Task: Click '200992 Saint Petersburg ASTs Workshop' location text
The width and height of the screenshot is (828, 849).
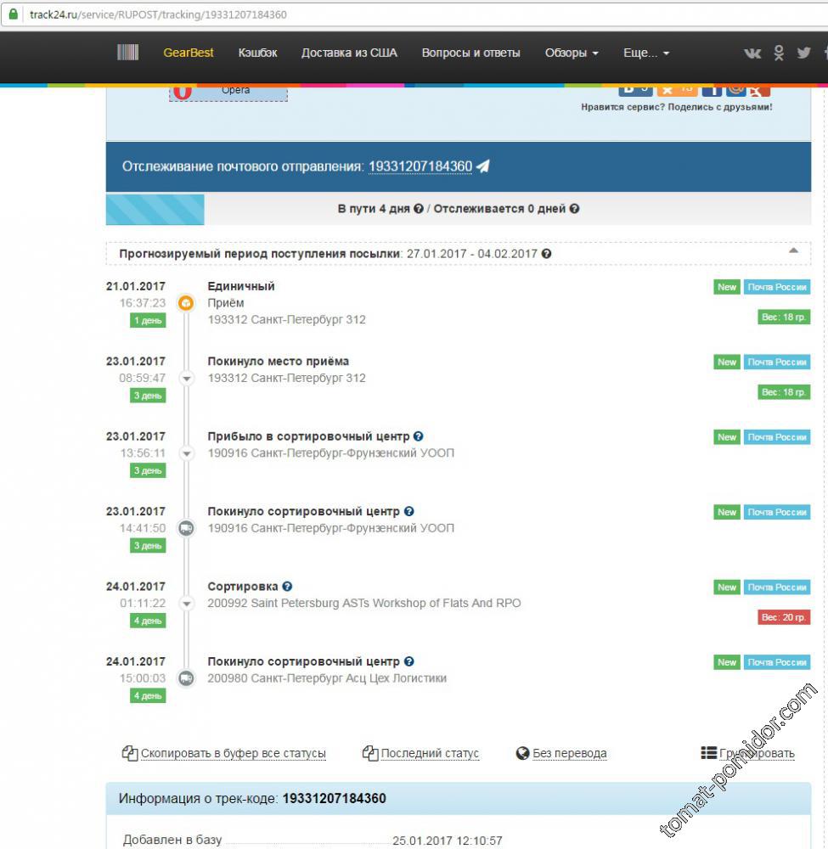Action: coord(364,603)
